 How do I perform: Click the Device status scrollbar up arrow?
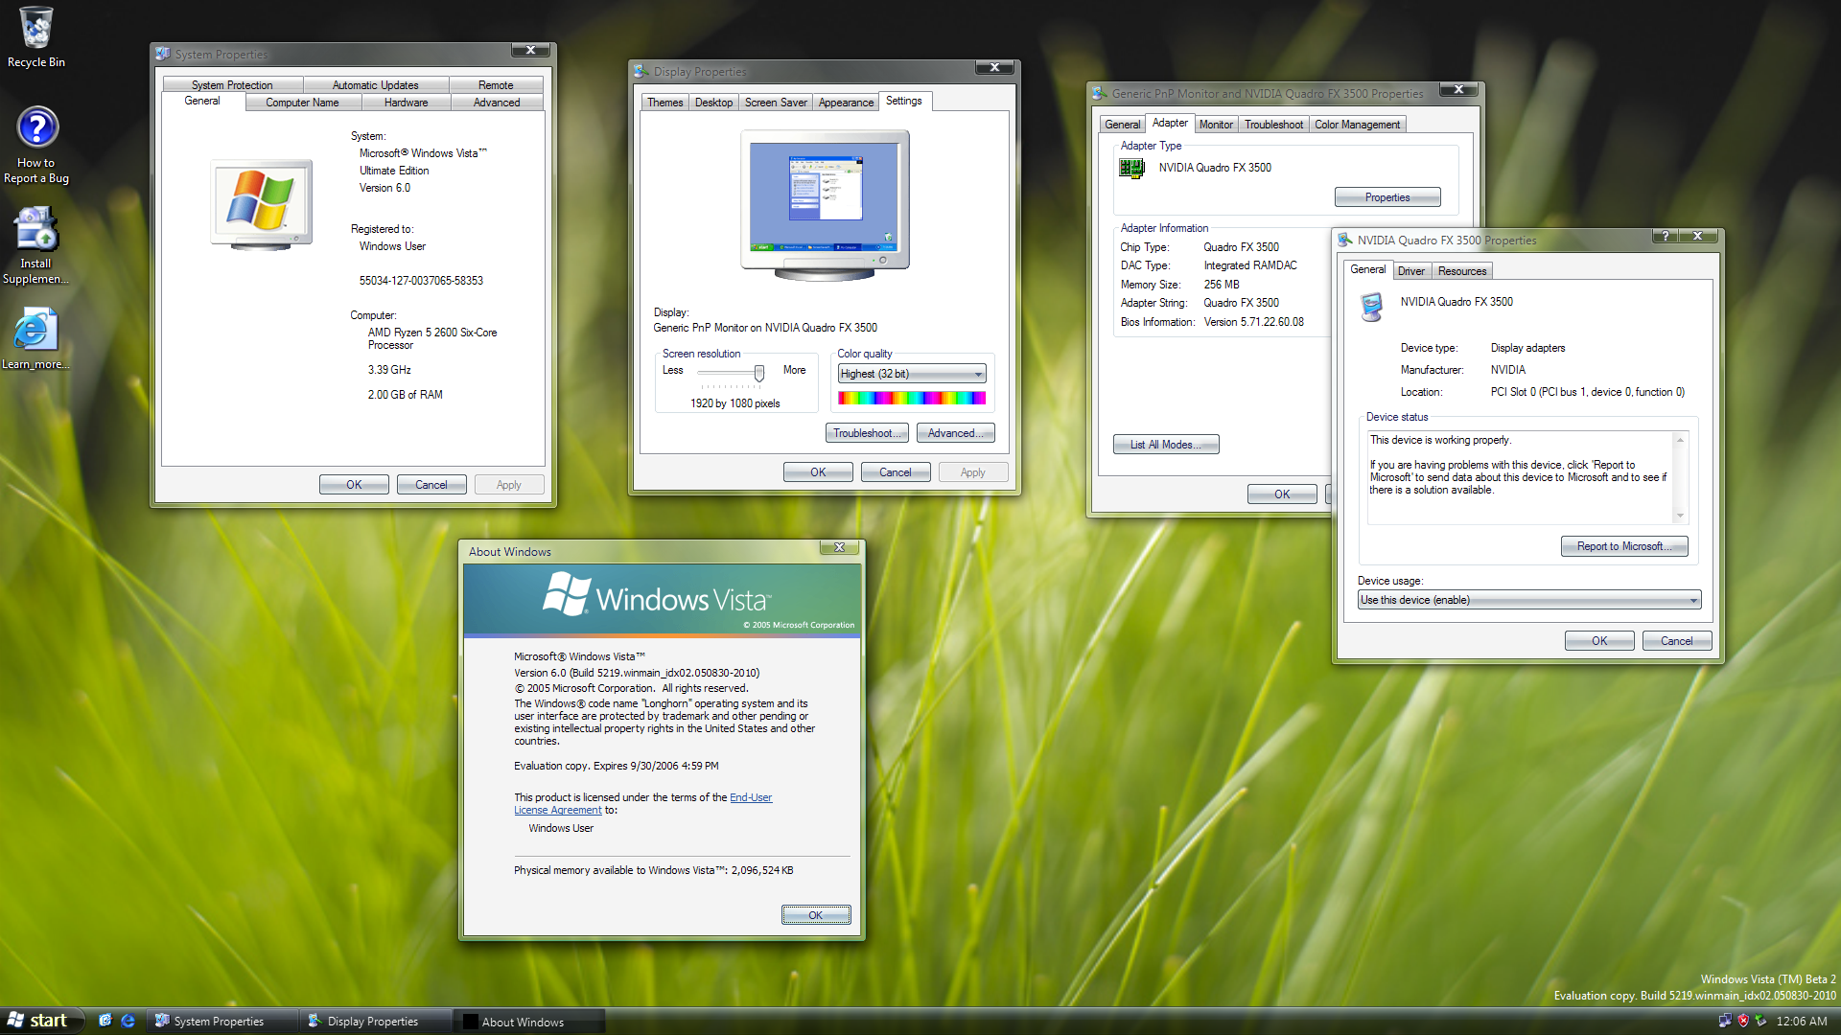1680,440
